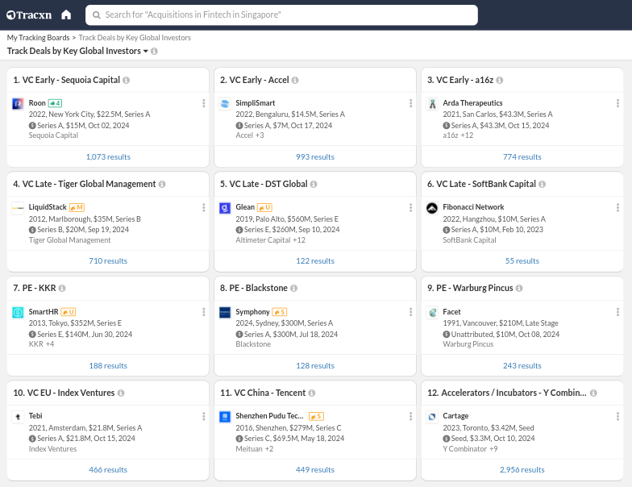View 1,073 results for Sequoia Capital
The width and height of the screenshot is (632, 487).
(x=108, y=156)
